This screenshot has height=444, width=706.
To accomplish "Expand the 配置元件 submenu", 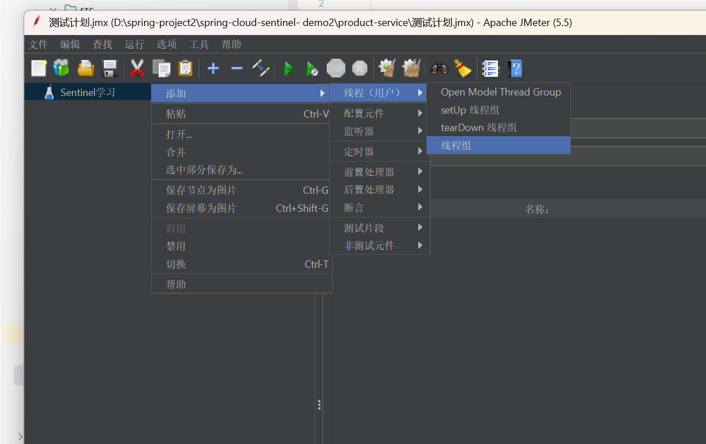I will [x=379, y=113].
